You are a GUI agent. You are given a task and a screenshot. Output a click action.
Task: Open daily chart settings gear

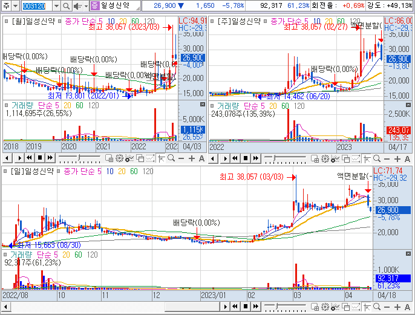[325, 307]
